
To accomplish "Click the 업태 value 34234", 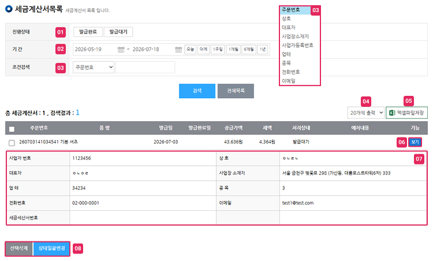I will pyautogui.click(x=79, y=188).
